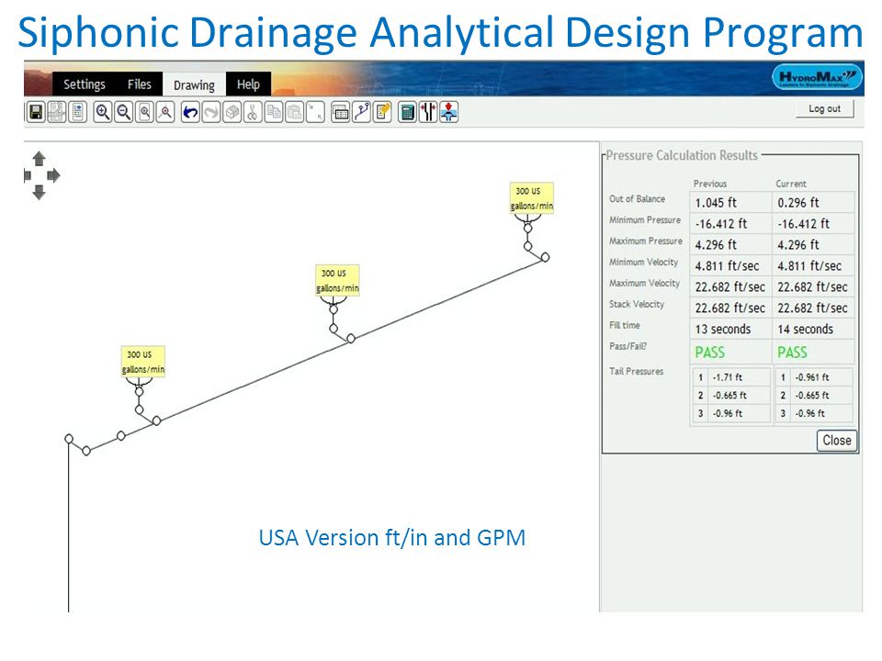Click the previous Fill time 13 seconds
The image size is (882, 661).
[x=730, y=329]
